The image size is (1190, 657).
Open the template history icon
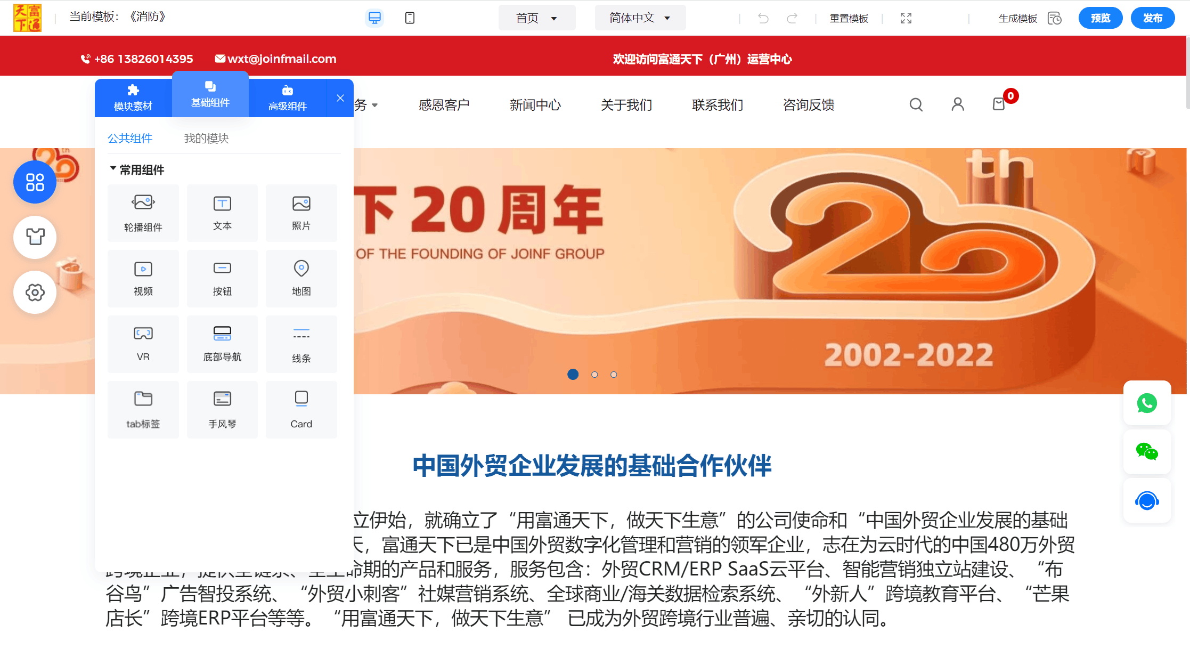click(1055, 19)
